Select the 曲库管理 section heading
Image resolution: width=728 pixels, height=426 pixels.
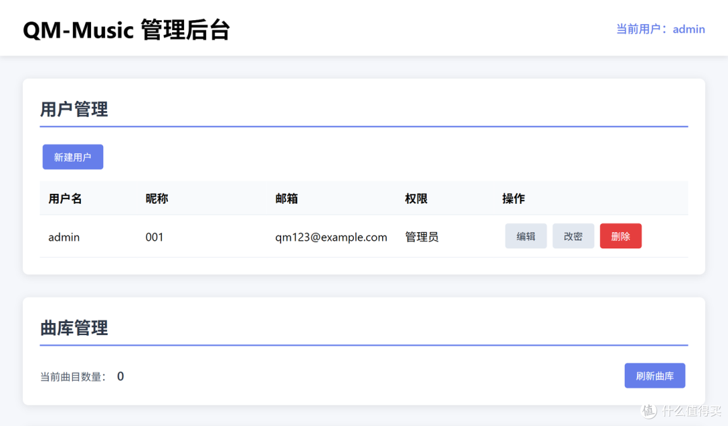[74, 328]
